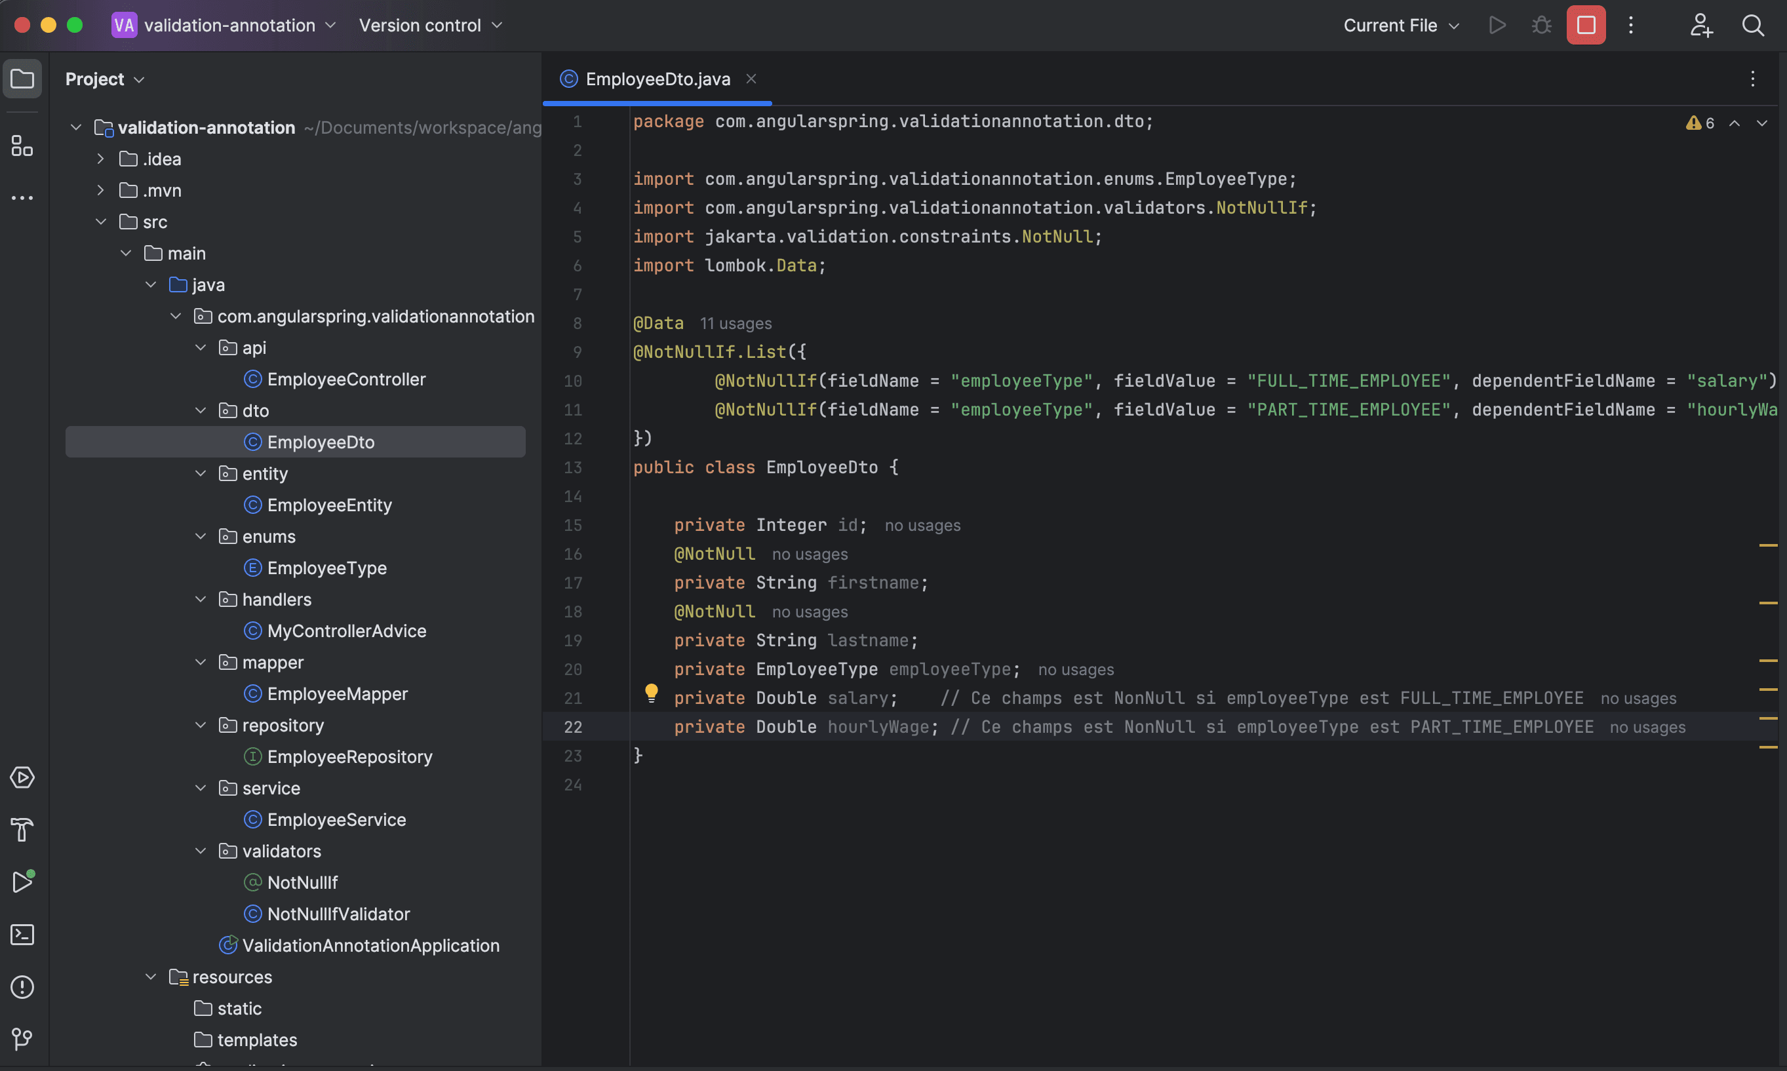Click the 6 warnings indicator
1787x1071 pixels.
tap(1700, 122)
